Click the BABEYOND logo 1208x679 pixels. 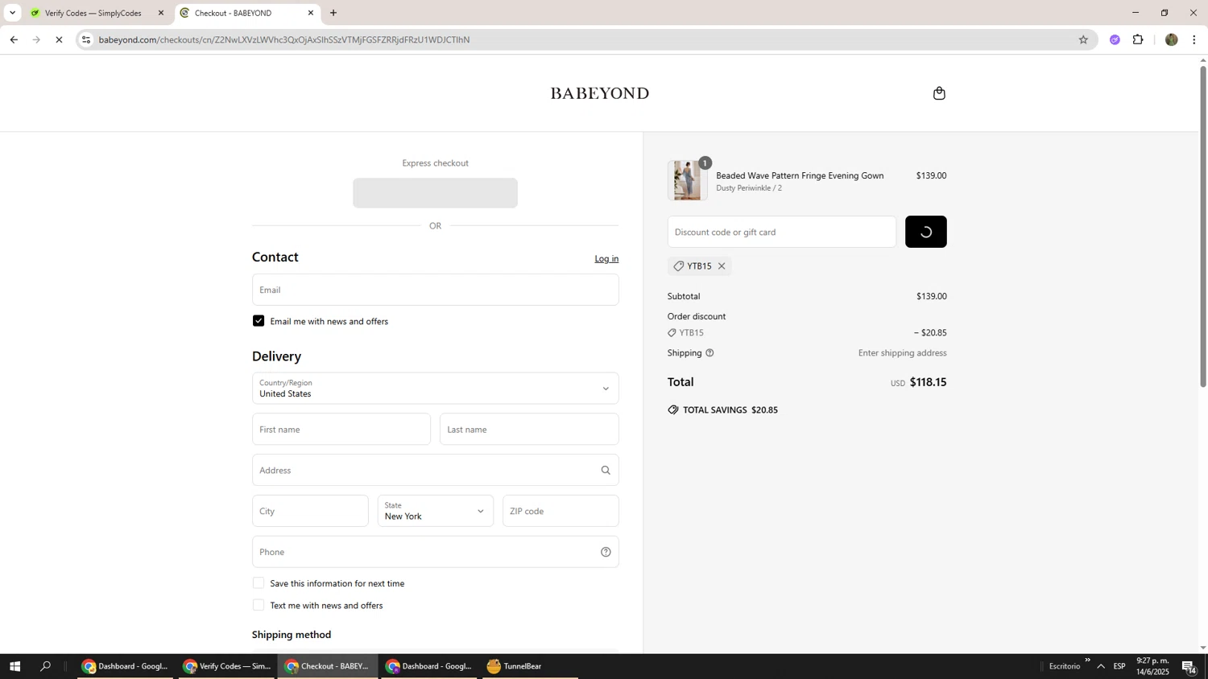[x=600, y=93]
